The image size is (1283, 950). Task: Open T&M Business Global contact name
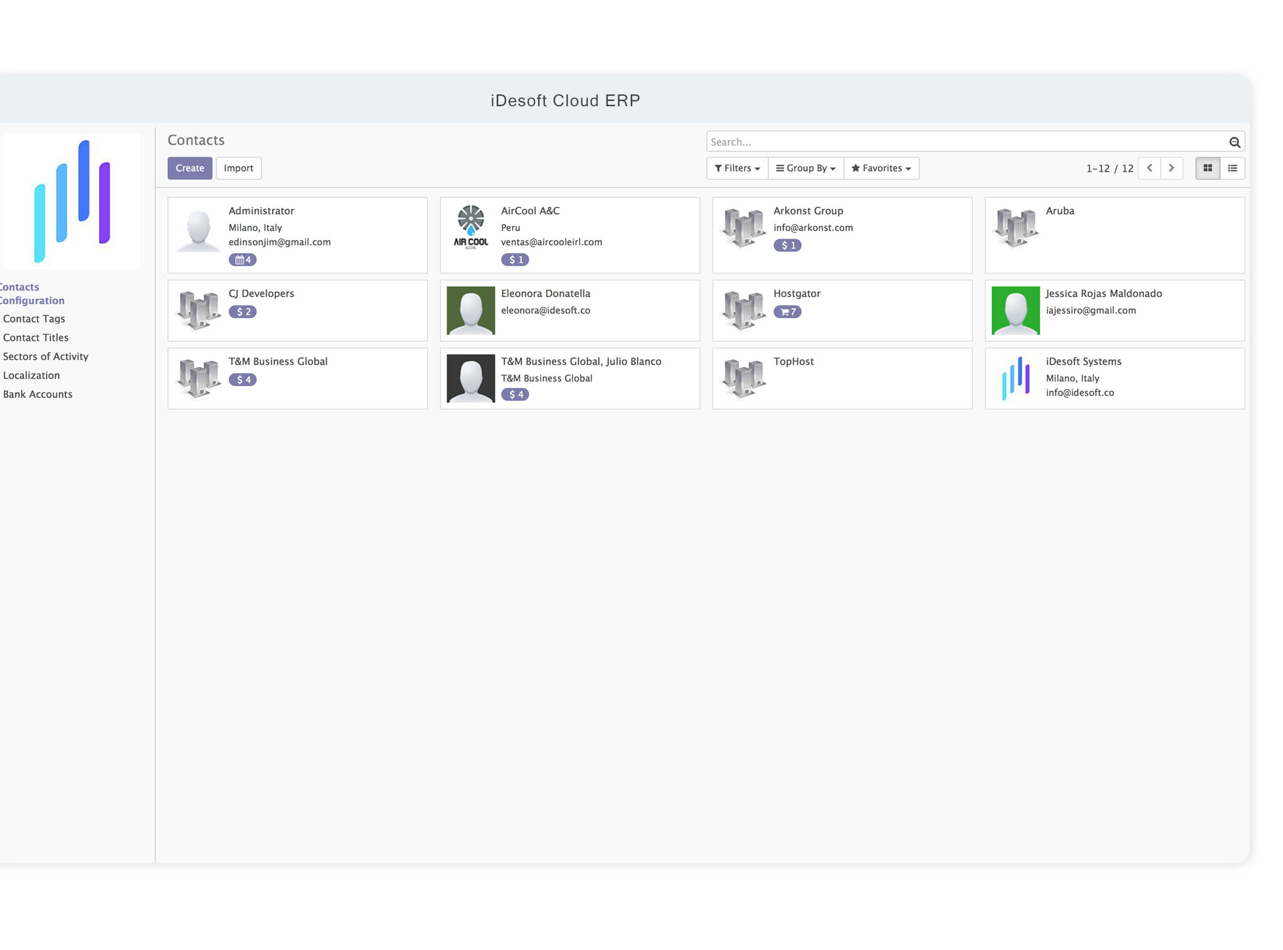click(x=278, y=362)
